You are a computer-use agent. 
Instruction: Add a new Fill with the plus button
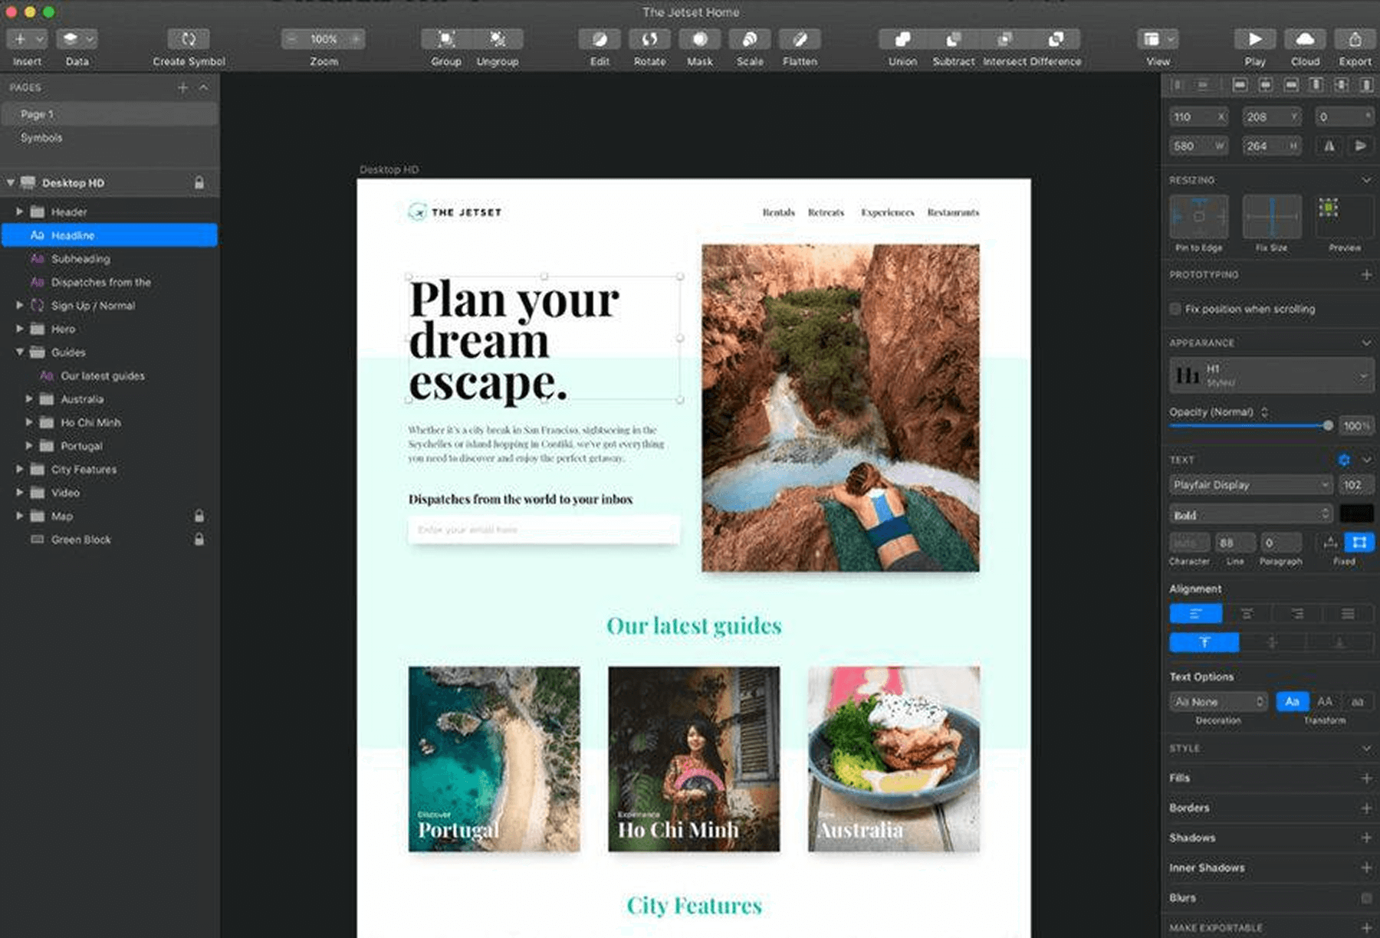click(x=1365, y=777)
